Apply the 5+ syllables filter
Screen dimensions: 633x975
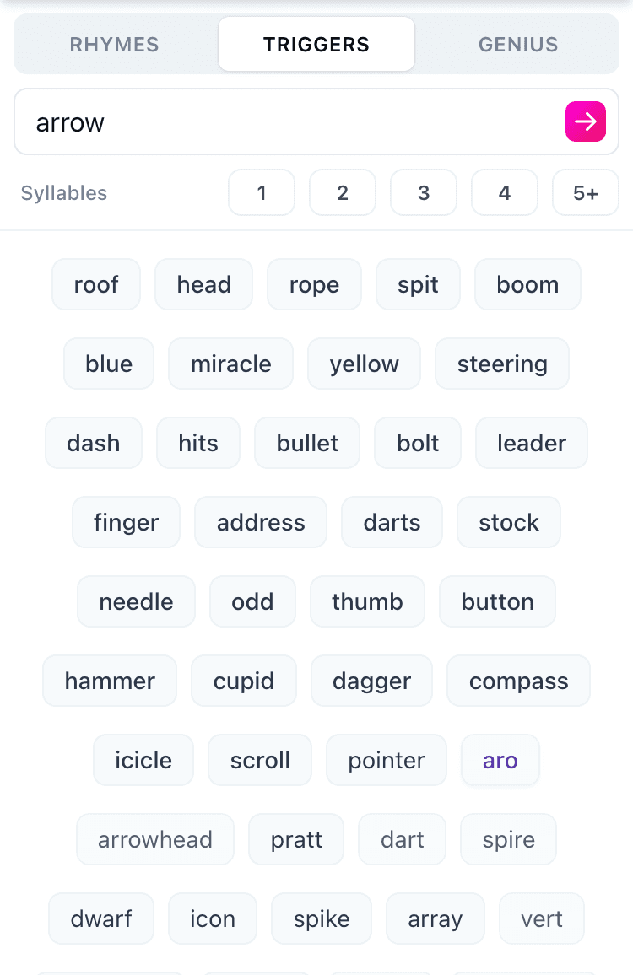pos(586,192)
